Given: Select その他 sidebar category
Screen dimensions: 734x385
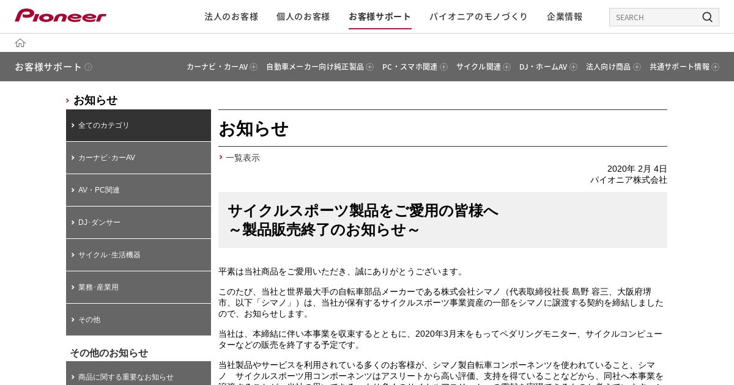Looking at the screenshot, I should click(138, 320).
